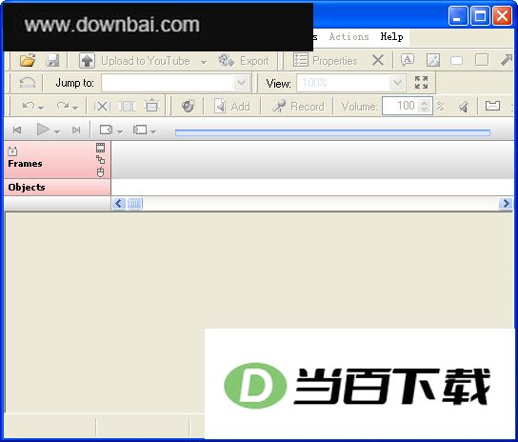
Task: Increase the Volume spinner value
Action: click(424, 103)
